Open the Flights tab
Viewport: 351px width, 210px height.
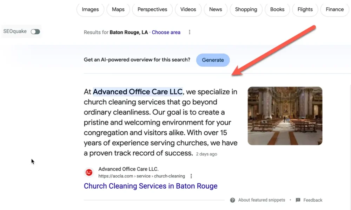(305, 9)
